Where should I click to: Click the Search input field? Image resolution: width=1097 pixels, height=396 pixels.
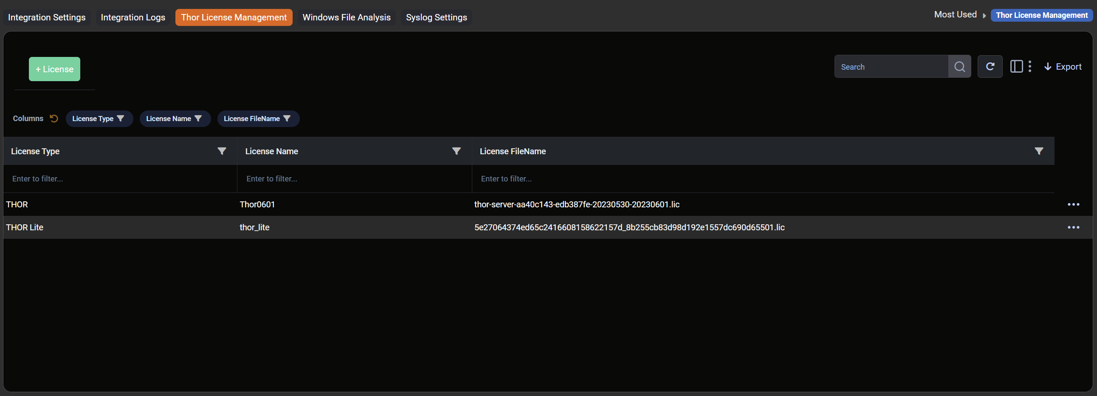point(891,67)
